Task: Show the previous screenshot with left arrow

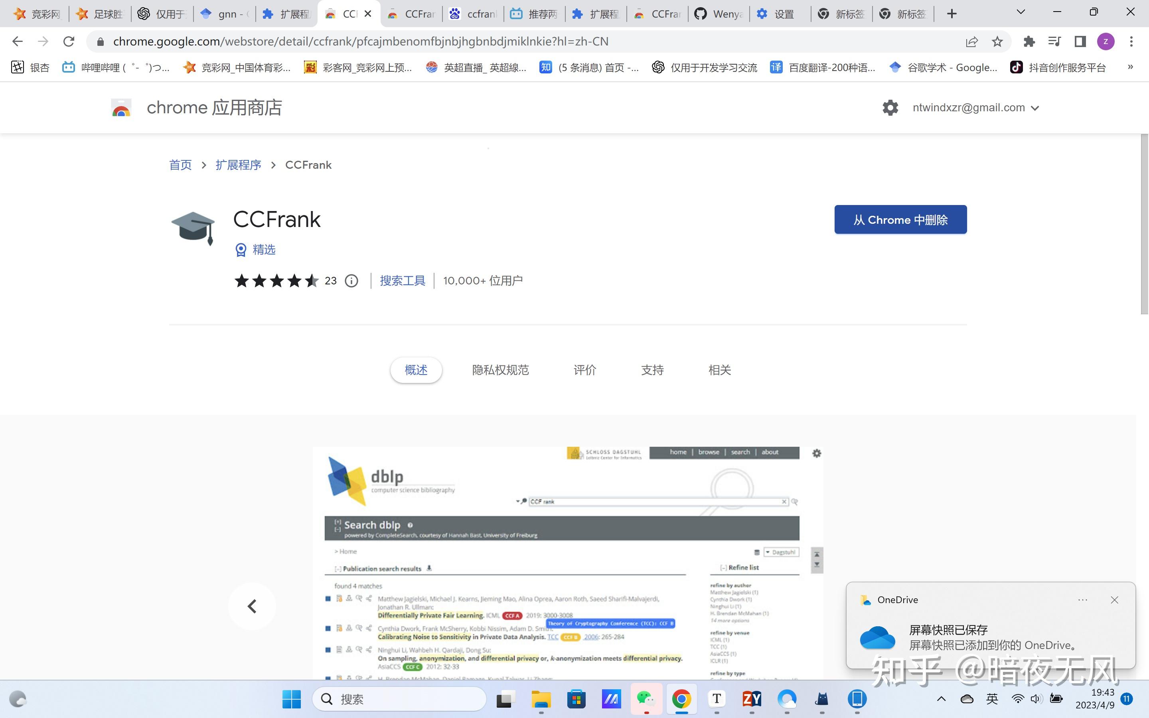Action: (x=252, y=606)
